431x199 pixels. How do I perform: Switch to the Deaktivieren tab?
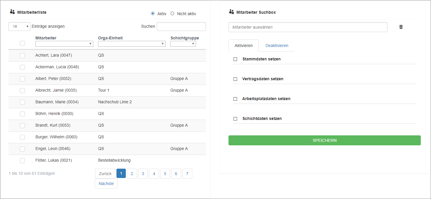point(277,46)
